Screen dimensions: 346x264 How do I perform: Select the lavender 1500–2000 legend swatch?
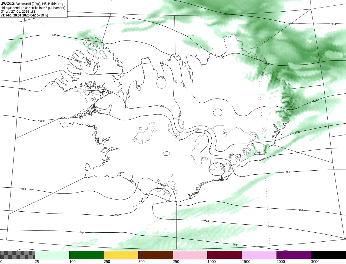(x=259, y=255)
